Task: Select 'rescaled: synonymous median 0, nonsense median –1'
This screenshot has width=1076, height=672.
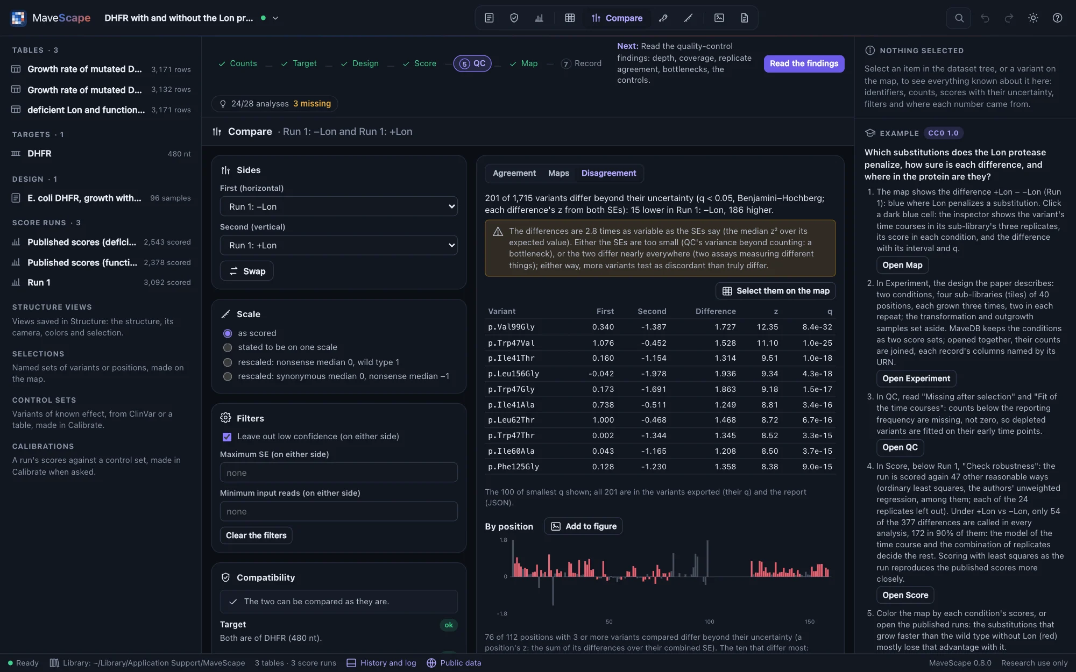Action: (228, 376)
